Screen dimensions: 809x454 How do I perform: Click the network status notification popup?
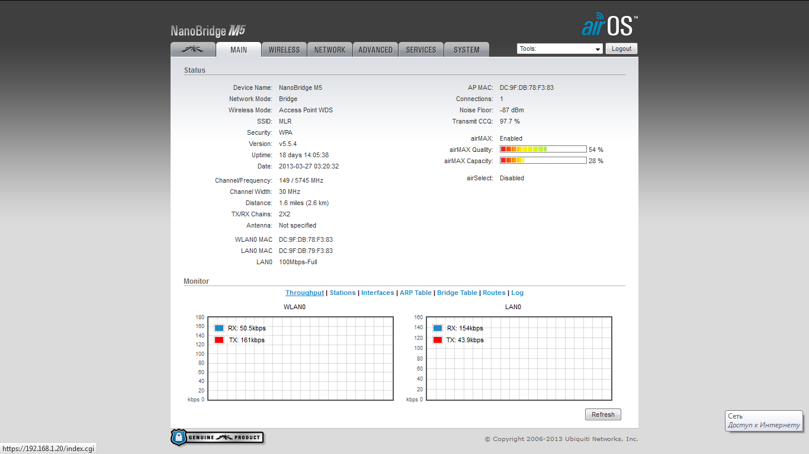[765, 420]
